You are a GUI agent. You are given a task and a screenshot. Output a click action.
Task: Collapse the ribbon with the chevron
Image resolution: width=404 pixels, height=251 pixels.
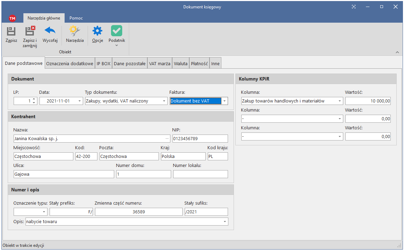pos(397,52)
